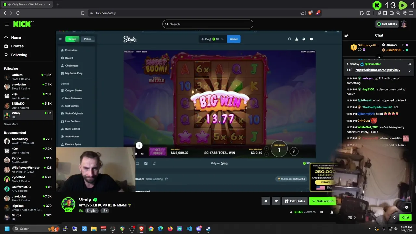
Task: Open the kickbot.com tips link
Action: (x=378, y=70)
